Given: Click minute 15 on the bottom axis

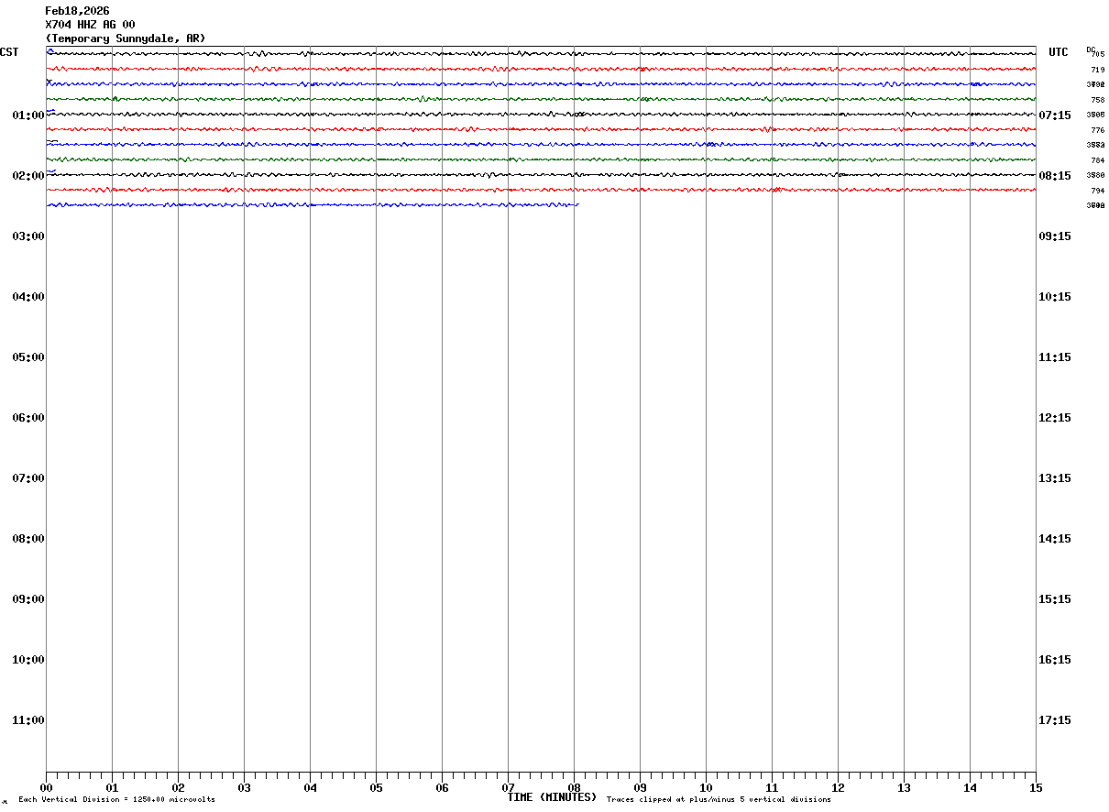Looking at the screenshot, I should (x=1036, y=787).
